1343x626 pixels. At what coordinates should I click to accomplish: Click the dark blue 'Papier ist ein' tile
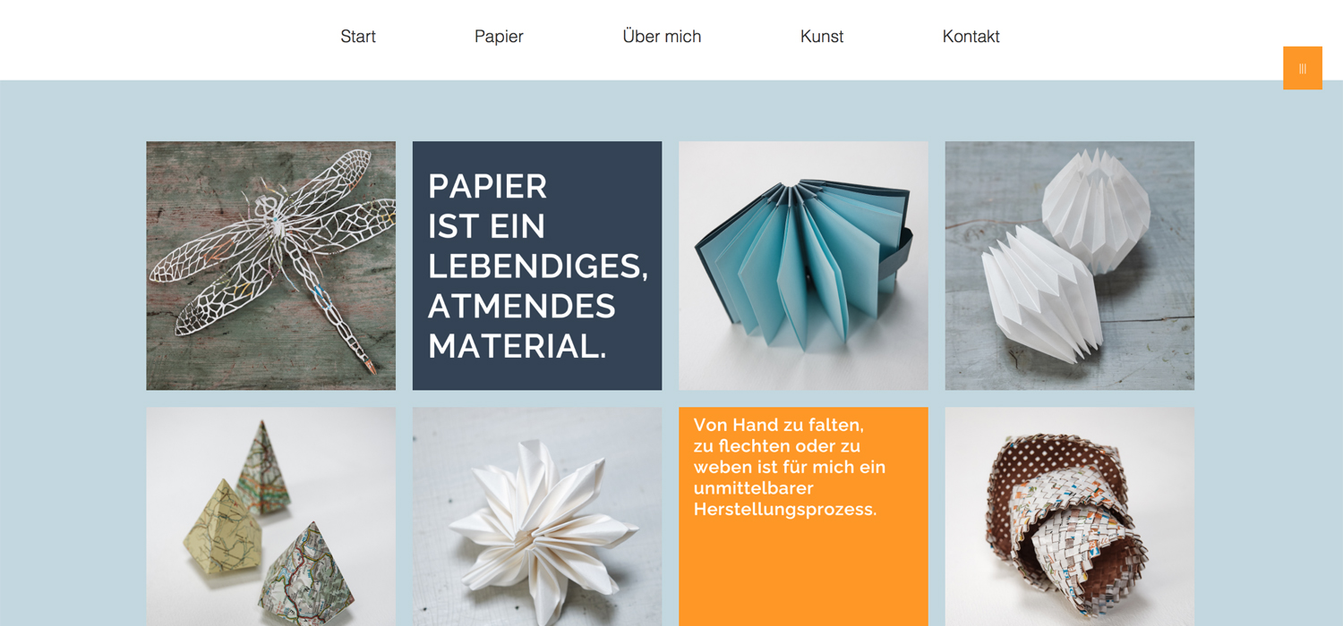[536, 266]
